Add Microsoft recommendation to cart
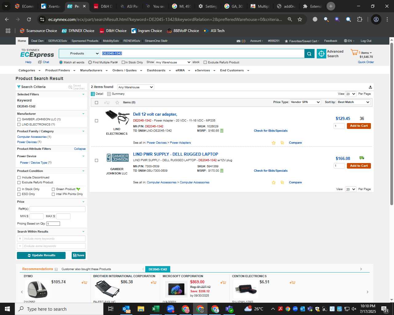Image resolution: width=394 pixels, height=315 pixels. (x=223, y=282)
